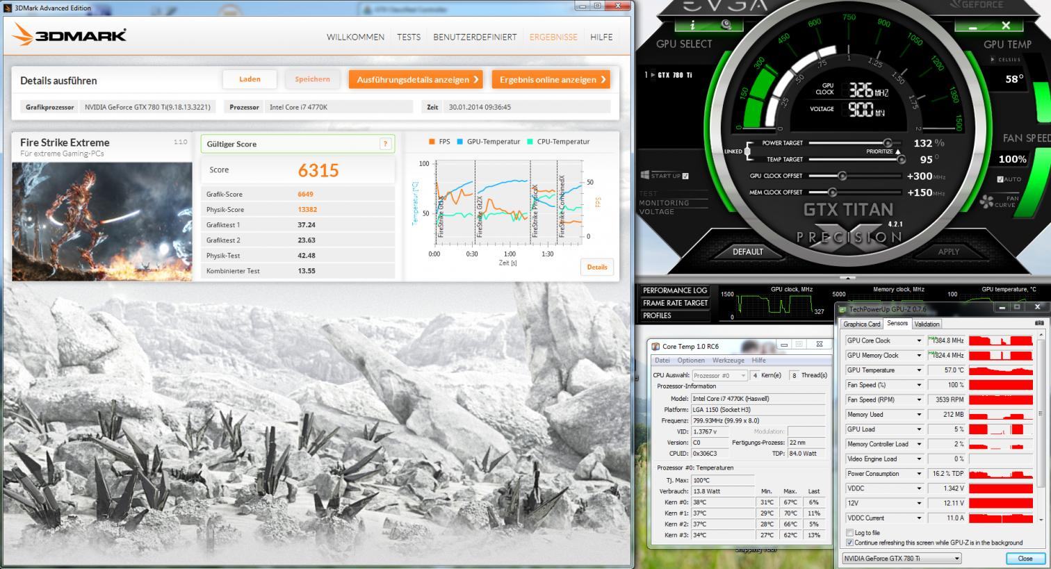Viewport: 1051px width, 569px height.
Task: Click the GPU-Z Close button
Action: 1025,559
